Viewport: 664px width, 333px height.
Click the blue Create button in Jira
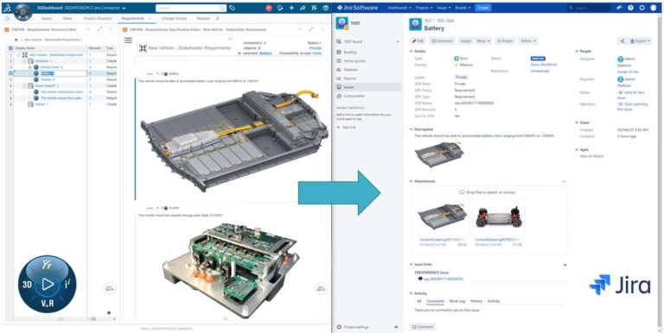point(483,8)
